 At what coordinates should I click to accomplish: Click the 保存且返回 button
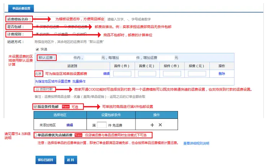(x=46, y=160)
